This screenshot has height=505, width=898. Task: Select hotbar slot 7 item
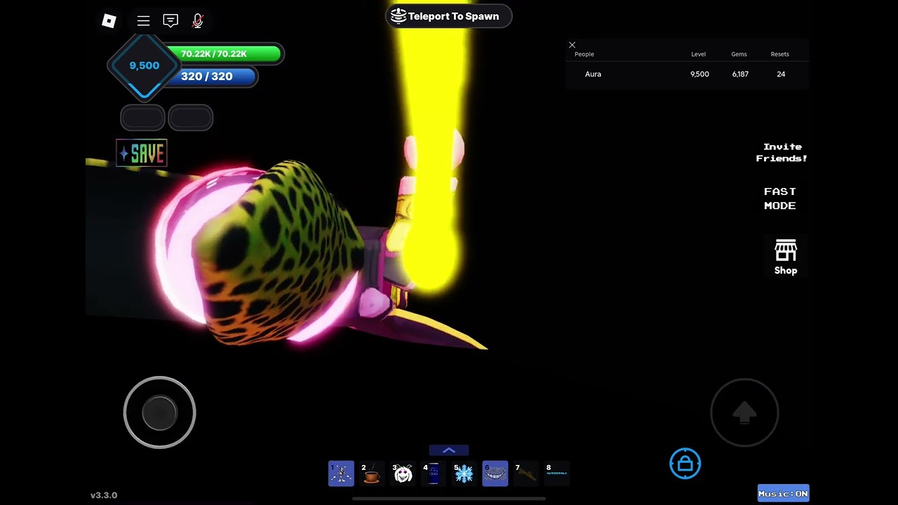[526, 473]
